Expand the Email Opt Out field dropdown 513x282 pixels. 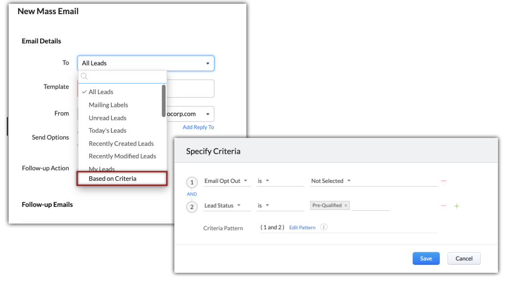pos(226,181)
